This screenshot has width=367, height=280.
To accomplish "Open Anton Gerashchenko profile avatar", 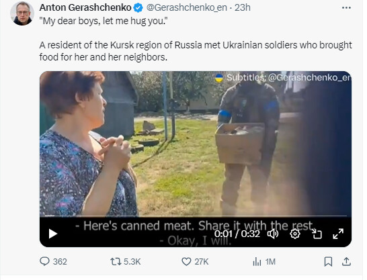I will 22,13.
